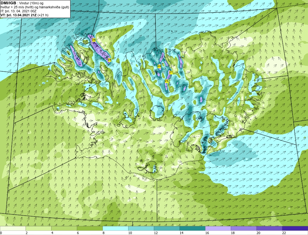The width and height of the screenshot is (308, 235).
Task: Click the initial time line IT 13.04.2021 00Z
Action: coord(19,11)
